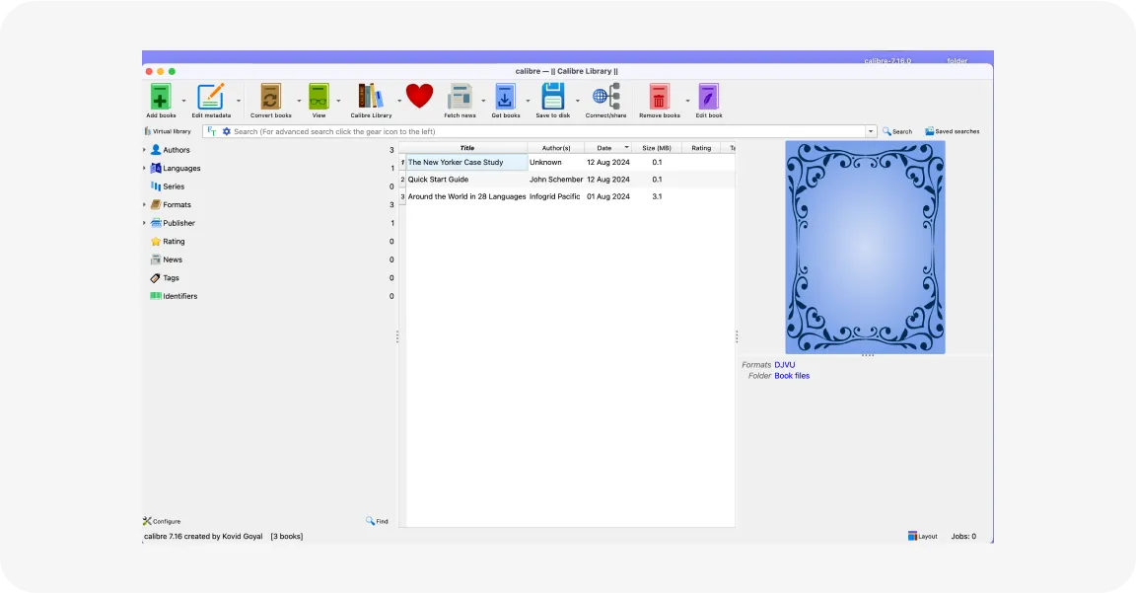The height and width of the screenshot is (593, 1136).
Task: Select the Convert books icon
Action: point(270,97)
